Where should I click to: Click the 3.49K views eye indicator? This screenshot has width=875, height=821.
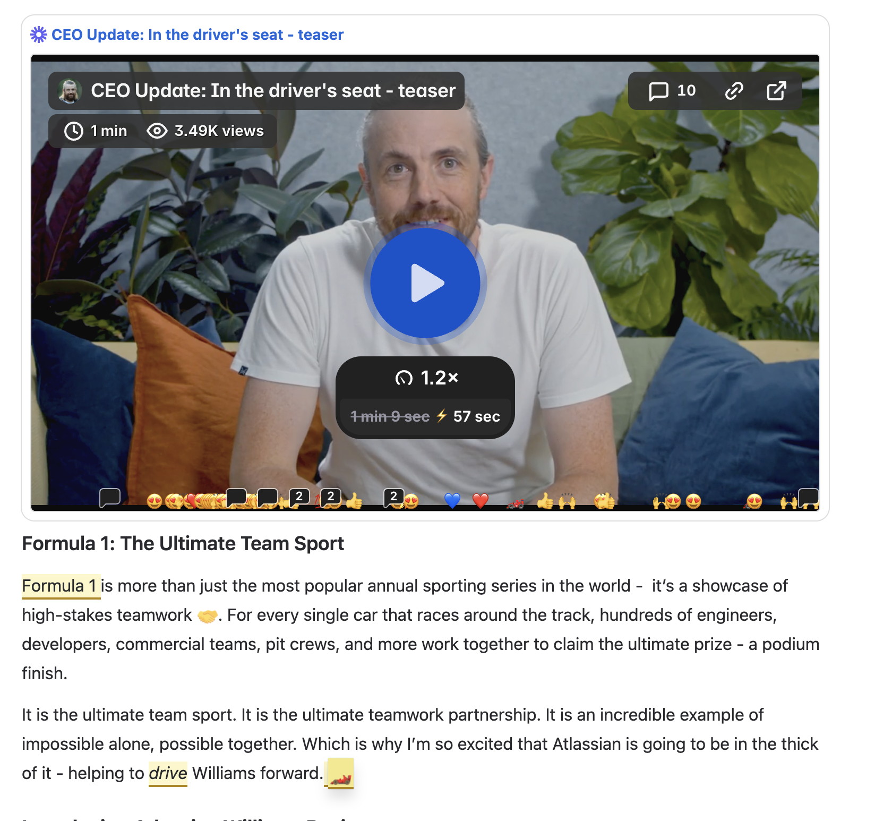tap(205, 131)
